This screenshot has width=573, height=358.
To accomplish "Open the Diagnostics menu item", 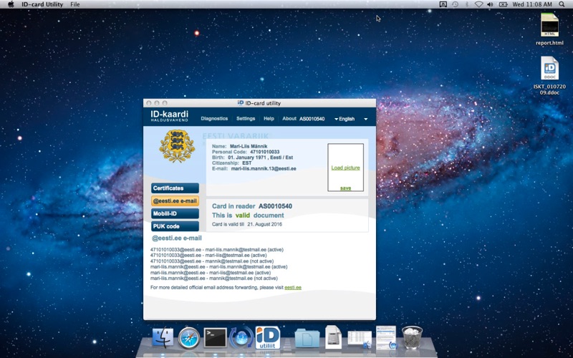I will coord(214,119).
